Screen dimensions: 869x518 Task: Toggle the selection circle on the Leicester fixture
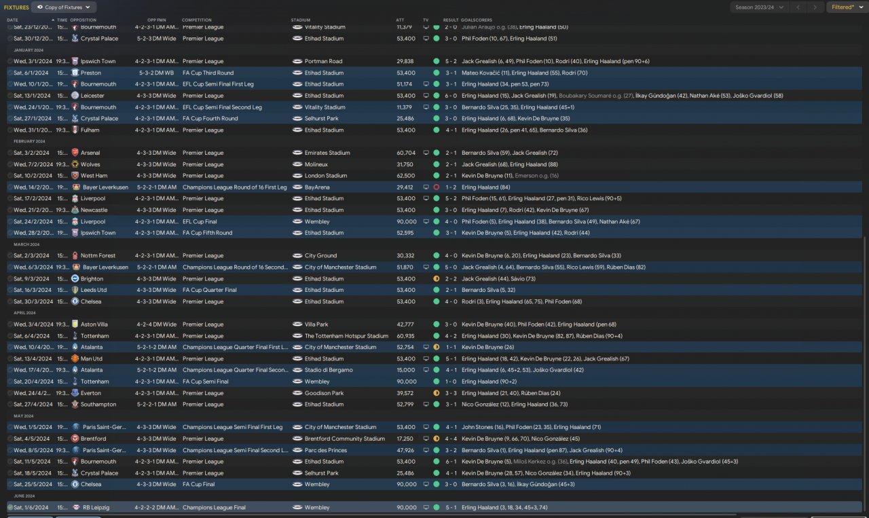(x=10, y=96)
